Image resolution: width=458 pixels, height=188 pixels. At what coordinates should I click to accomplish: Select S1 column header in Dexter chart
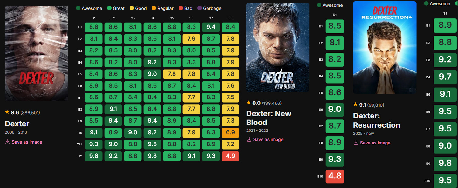[93, 18]
